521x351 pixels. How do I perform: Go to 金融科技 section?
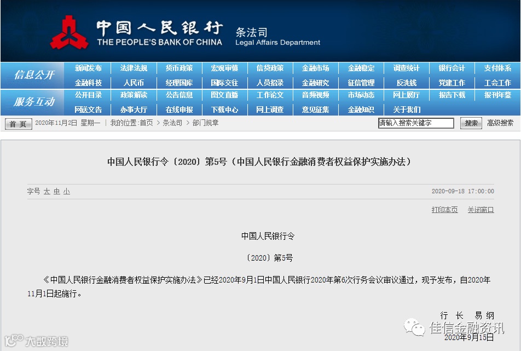click(x=88, y=83)
